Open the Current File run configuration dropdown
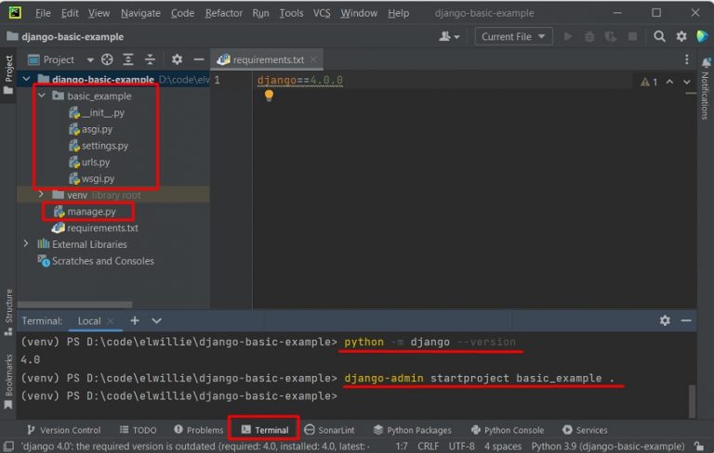This screenshot has height=453, width=714. point(514,36)
